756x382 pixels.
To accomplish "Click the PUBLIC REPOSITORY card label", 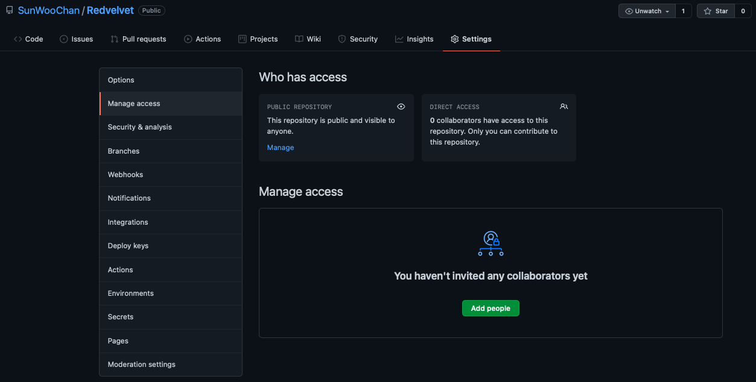I will point(299,107).
